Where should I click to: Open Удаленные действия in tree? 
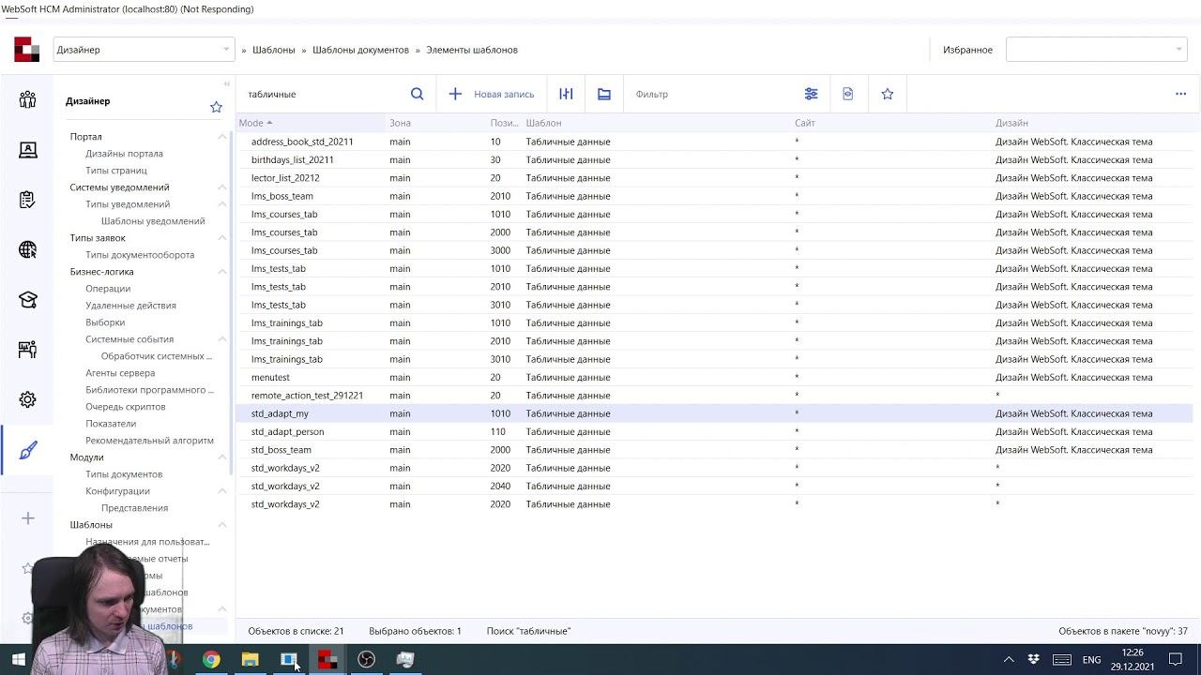(x=130, y=306)
